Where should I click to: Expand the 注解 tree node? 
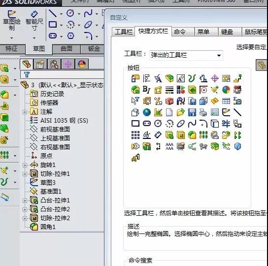click(25, 112)
